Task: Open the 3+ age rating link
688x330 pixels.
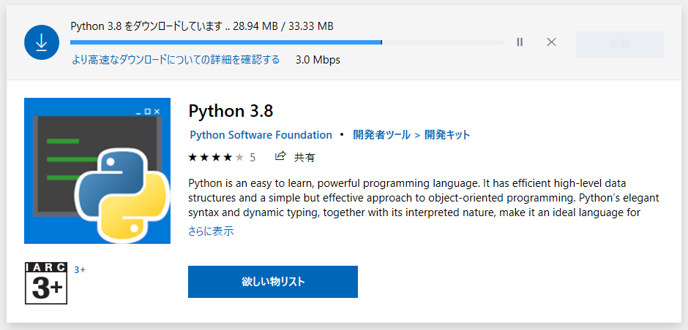Action: (80, 270)
